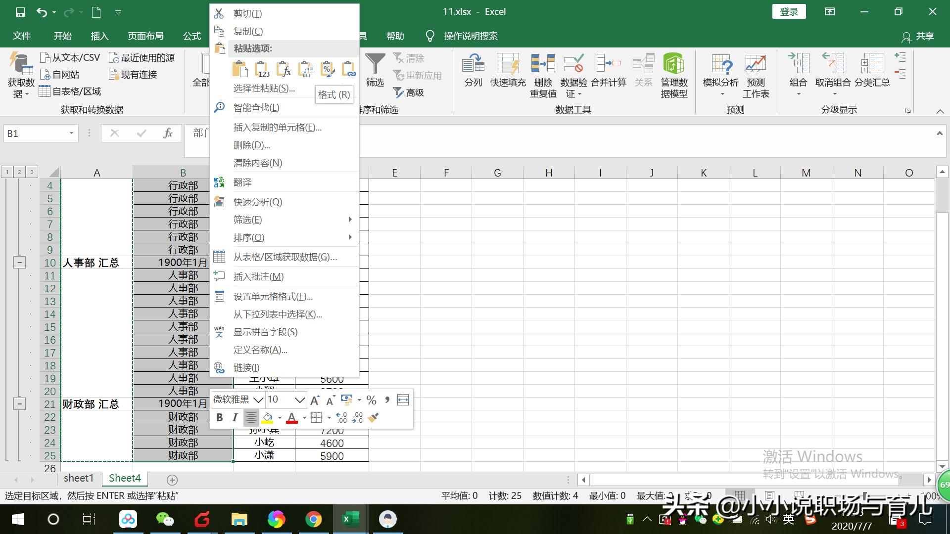
Task: Select 设置单元格格式(F)... from the context menu
Action: pyautogui.click(x=273, y=297)
